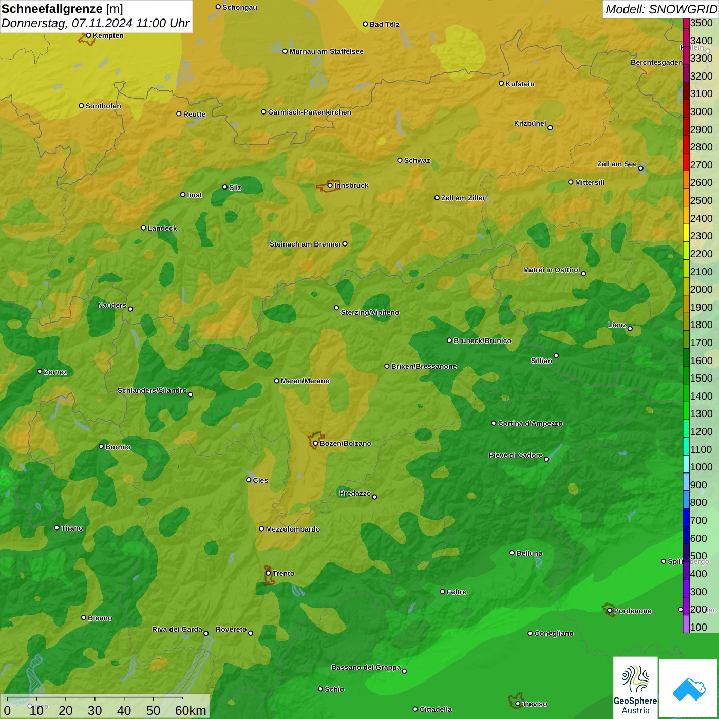The image size is (719, 719).
Task: Click the Riva del Garda label
Action: point(177,629)
